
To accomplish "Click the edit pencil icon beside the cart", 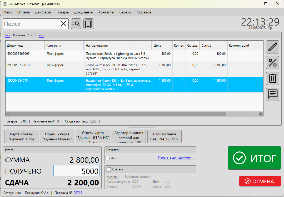I will [x=273, y=47].
